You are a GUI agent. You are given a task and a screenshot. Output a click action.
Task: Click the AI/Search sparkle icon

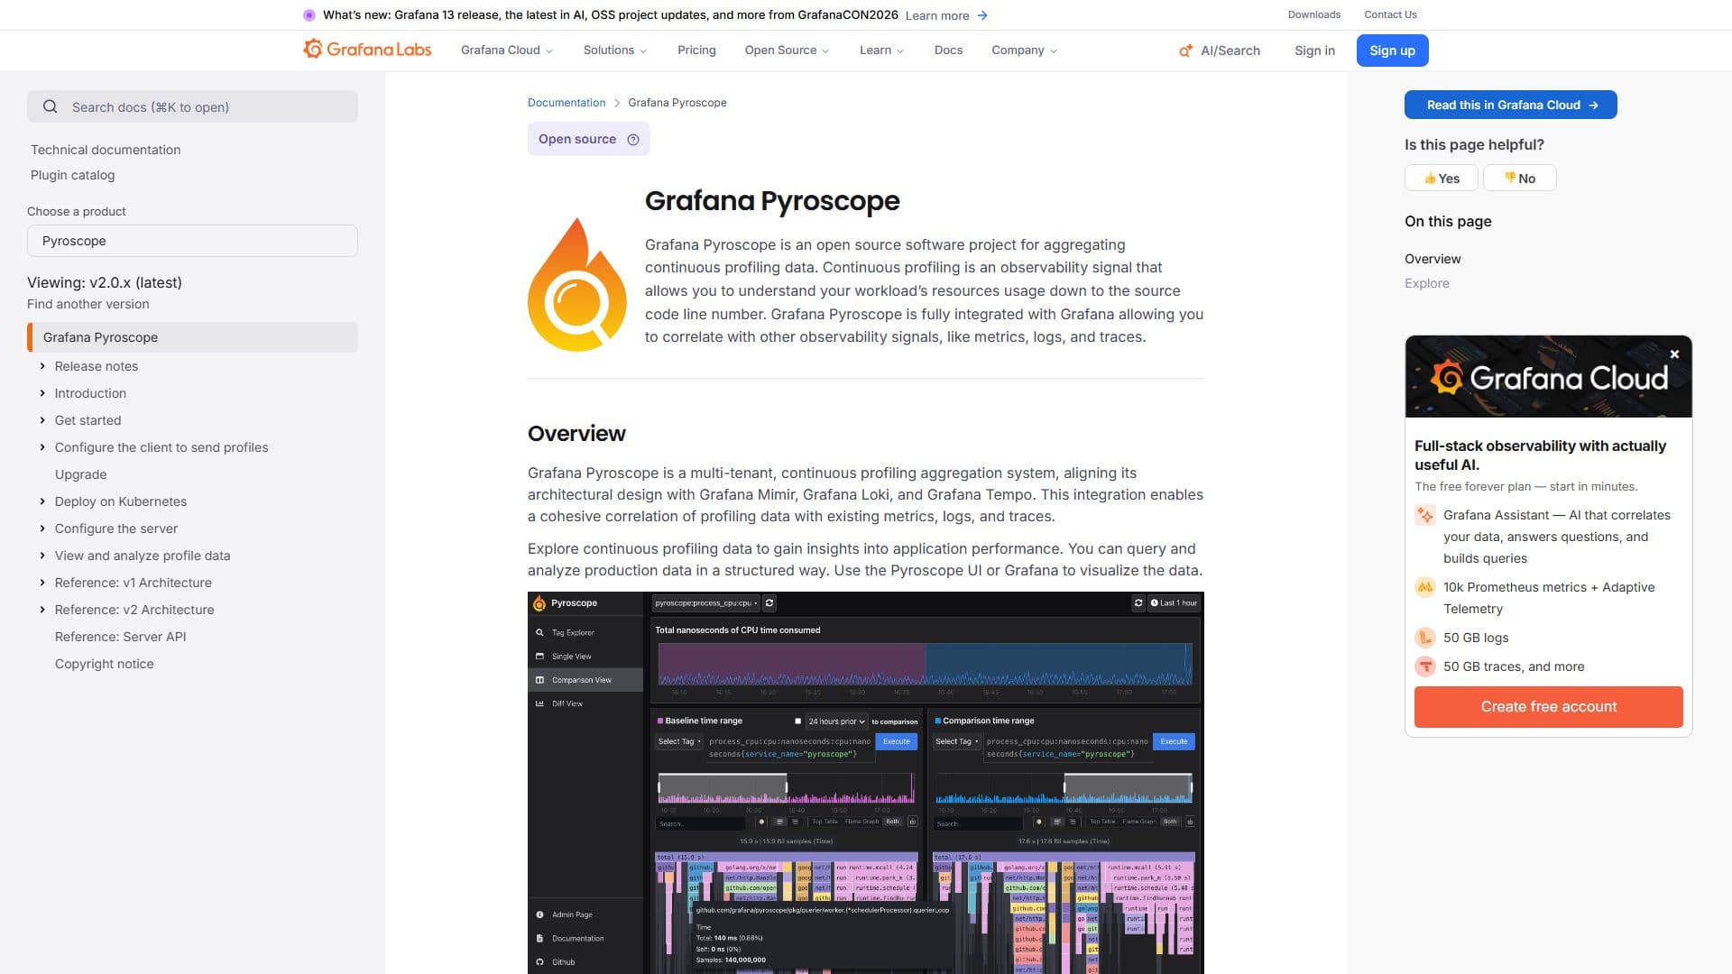pyautogui.click(x=1185, y=51)
